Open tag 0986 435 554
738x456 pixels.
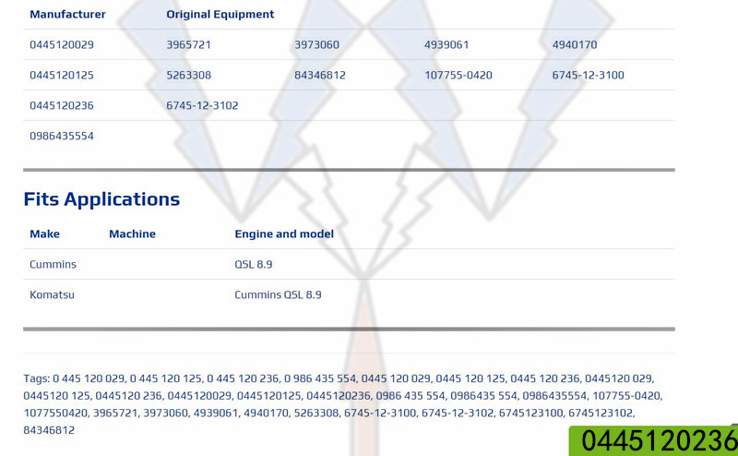[x=411, y=396]
